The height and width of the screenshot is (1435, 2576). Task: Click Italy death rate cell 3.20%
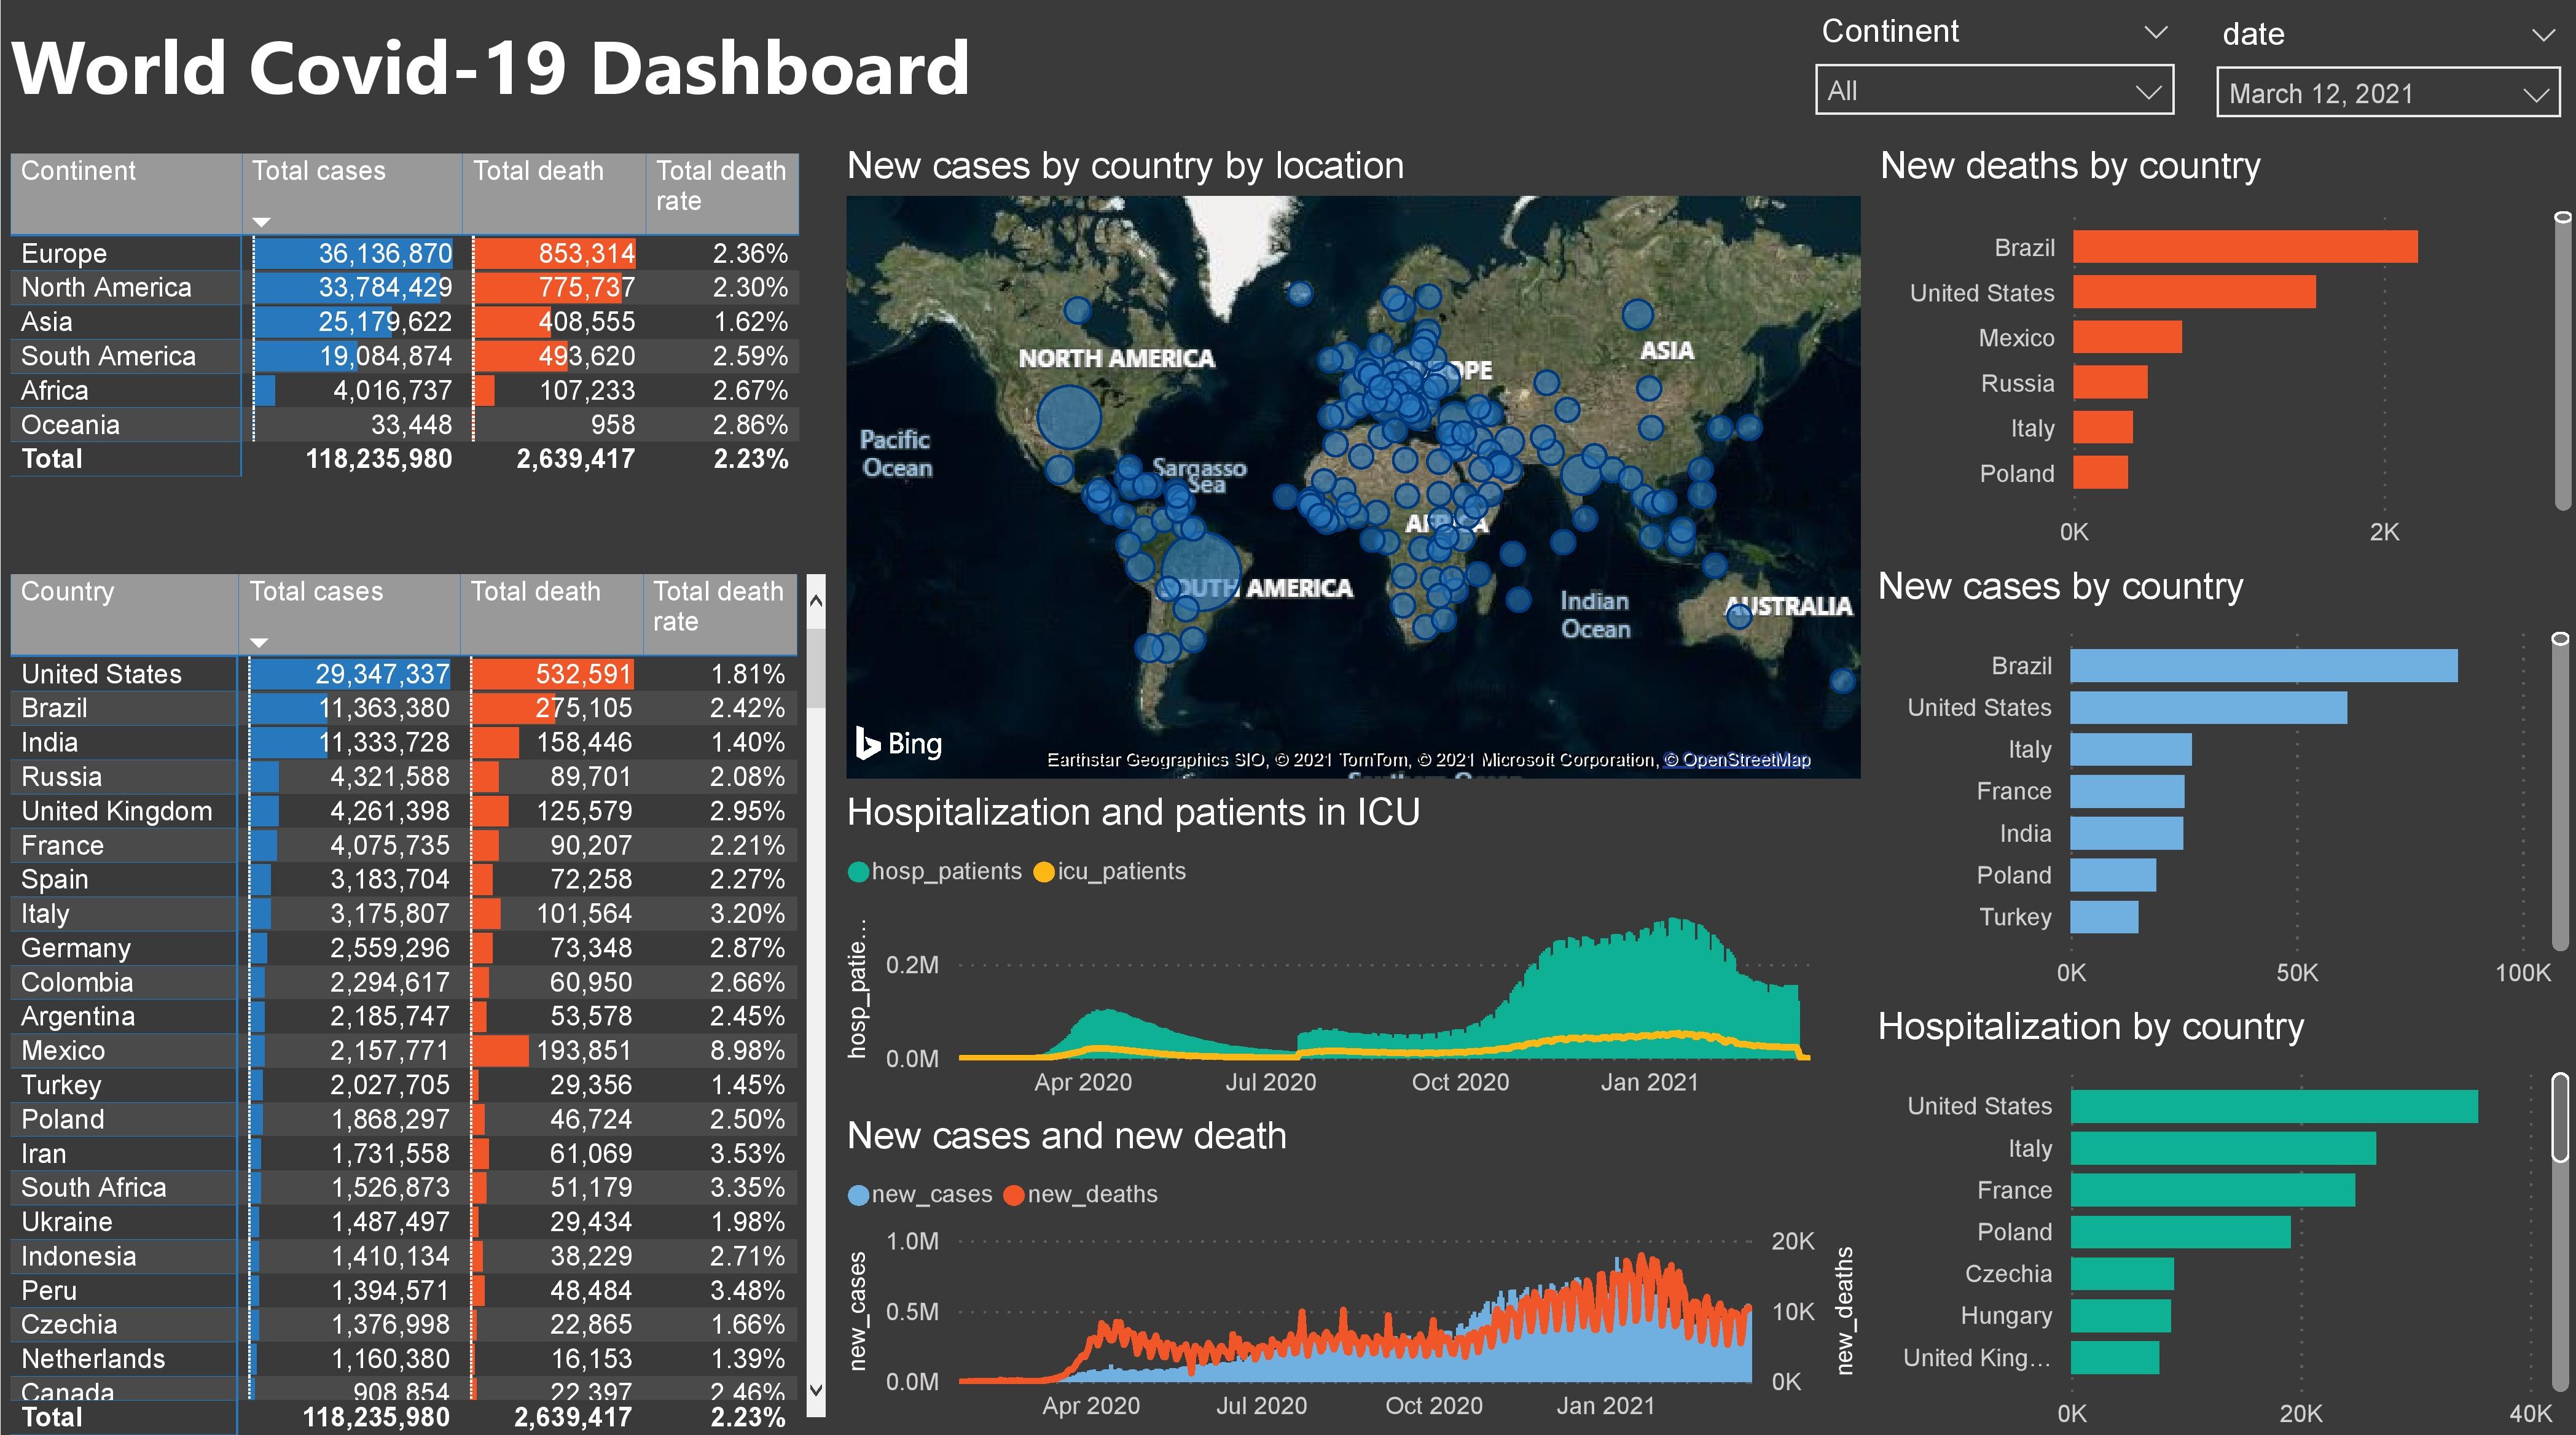[x=747, y=914]
